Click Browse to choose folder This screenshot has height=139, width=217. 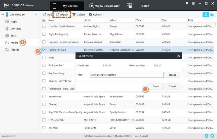(x=172, y=75)
